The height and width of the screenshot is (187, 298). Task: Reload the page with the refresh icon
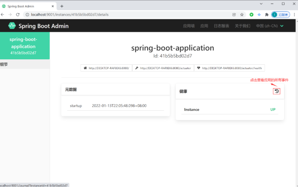coord(18,15)
